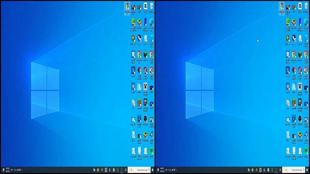The width and height of the screenshot is (310, 174).
Task: Open the notification center on left desktop taskbar
Action: point(3,170)
